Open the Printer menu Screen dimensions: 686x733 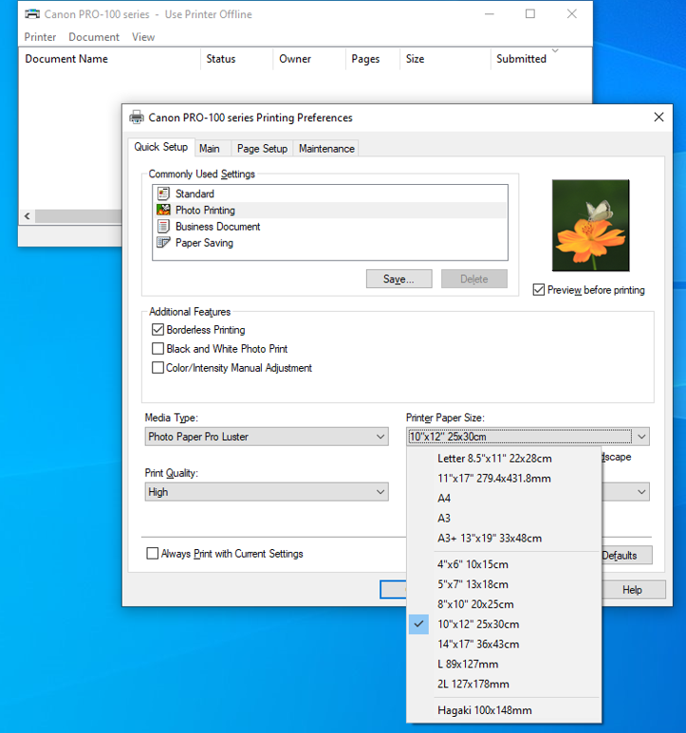pos(40,37)
